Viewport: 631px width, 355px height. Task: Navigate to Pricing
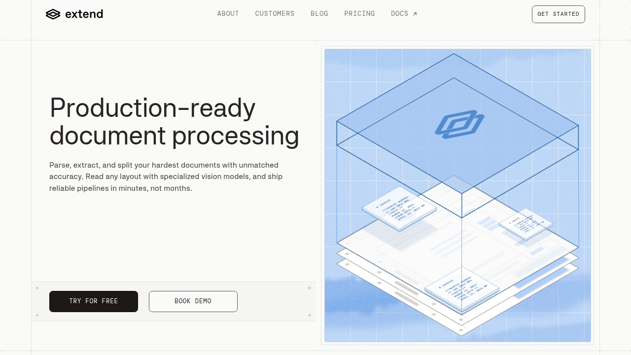click(359, 14)
